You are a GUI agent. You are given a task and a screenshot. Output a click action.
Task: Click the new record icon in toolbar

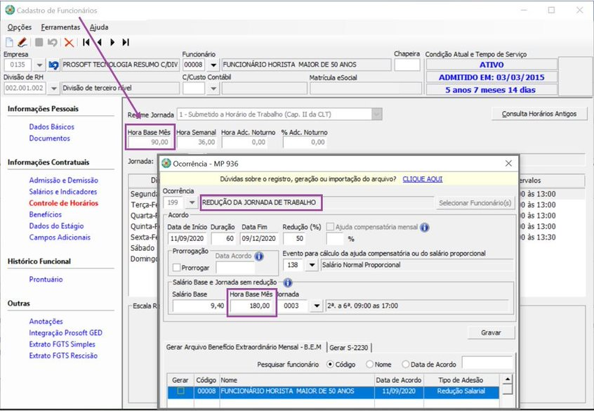click(10, 42)
